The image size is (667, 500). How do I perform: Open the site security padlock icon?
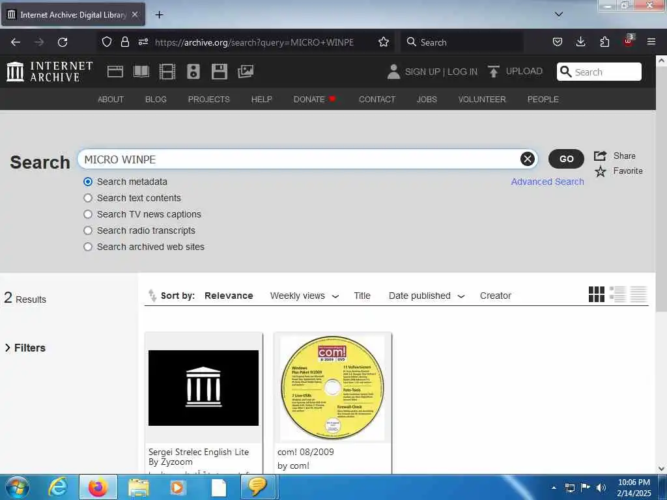[124, 42]
